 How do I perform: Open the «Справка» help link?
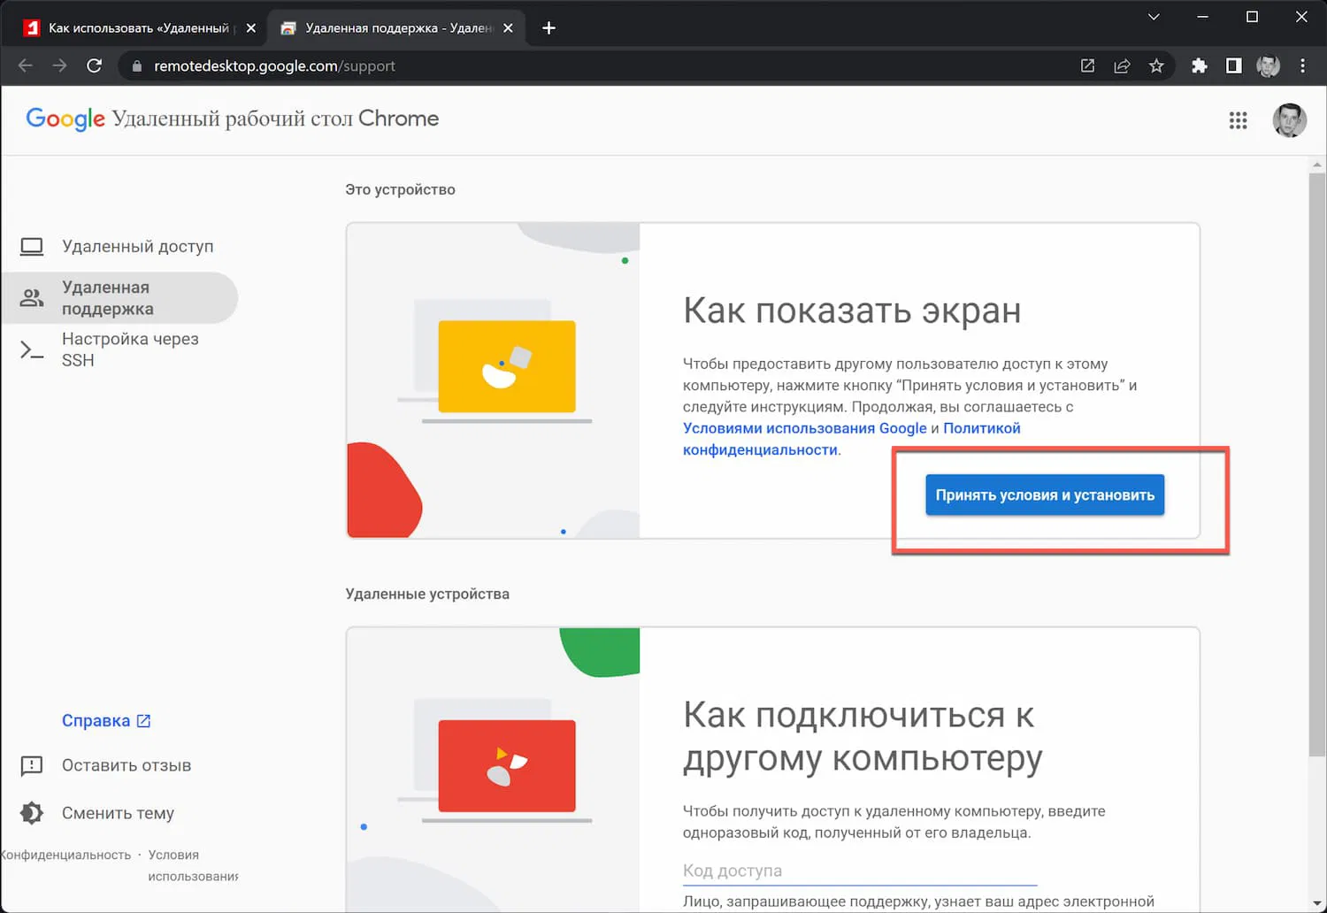pyautogui.click(x=106, y=721)
